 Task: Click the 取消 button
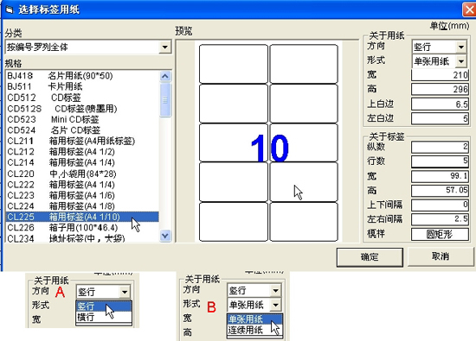441,256
